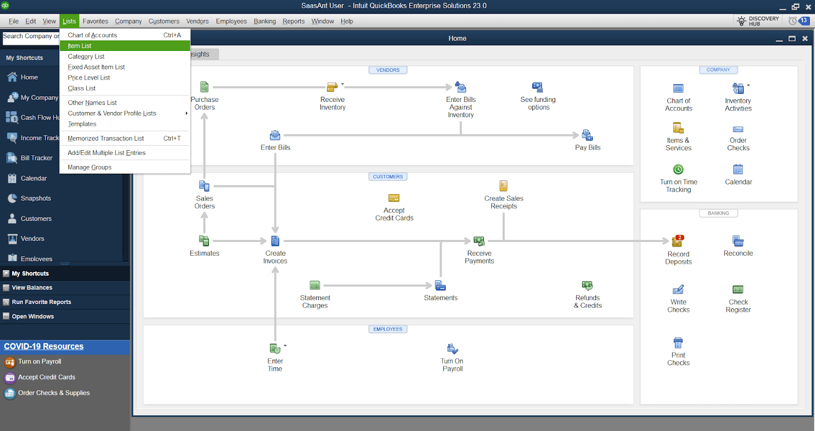The width and height of the screenshot is (815, 431).
Task: Click Accept Credit Cards sidebar link
Action: 47,378
